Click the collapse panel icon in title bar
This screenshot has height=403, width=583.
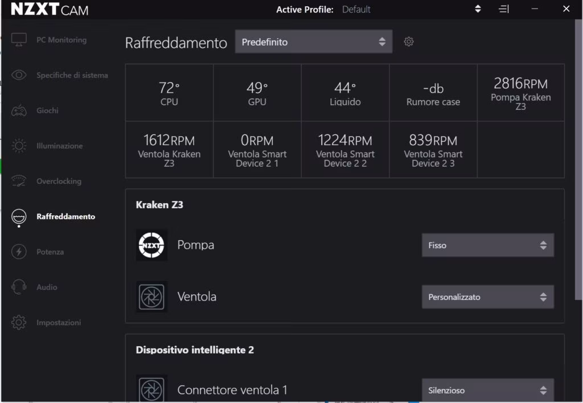coord(504,9)
